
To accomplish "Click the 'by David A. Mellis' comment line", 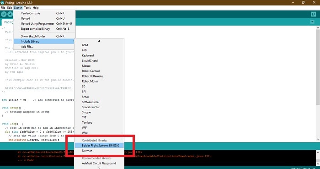I will (20, 64).
